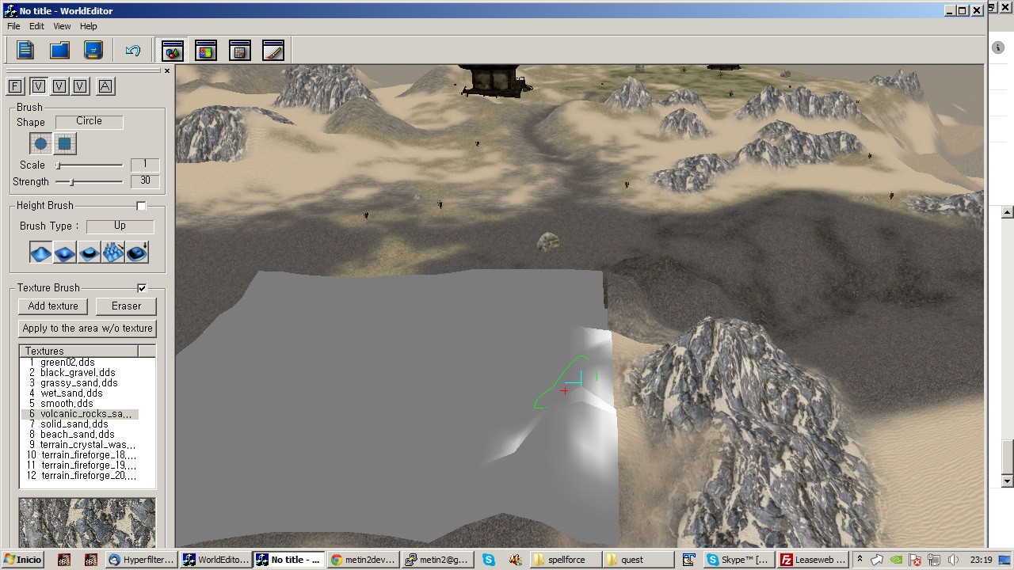Select texture grassy_sand.dds in the list
The width and height of the screenshot is (1014, 570).
(80, 383)
